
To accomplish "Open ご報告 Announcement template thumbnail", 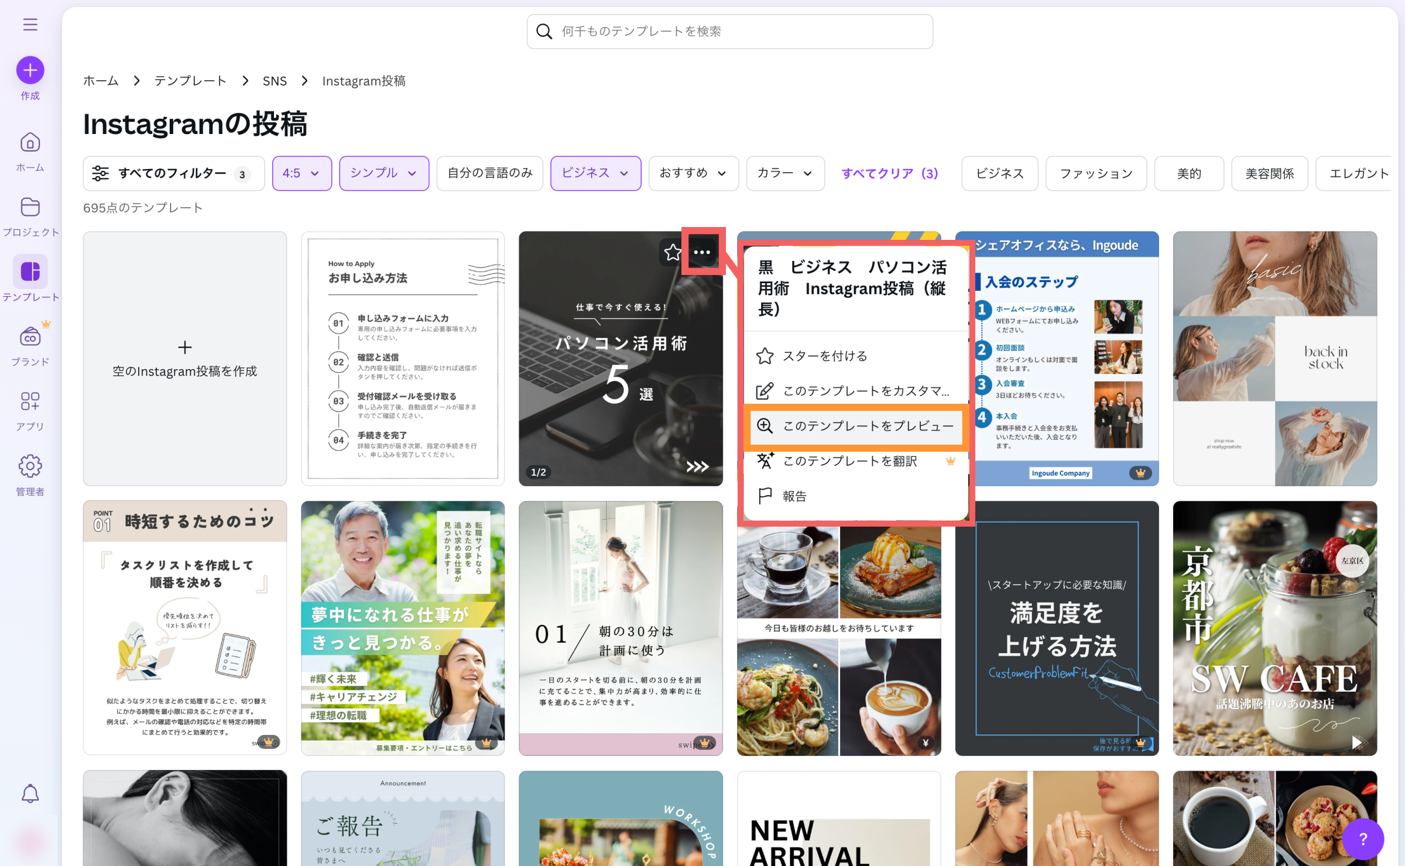I will pos(403,819).
